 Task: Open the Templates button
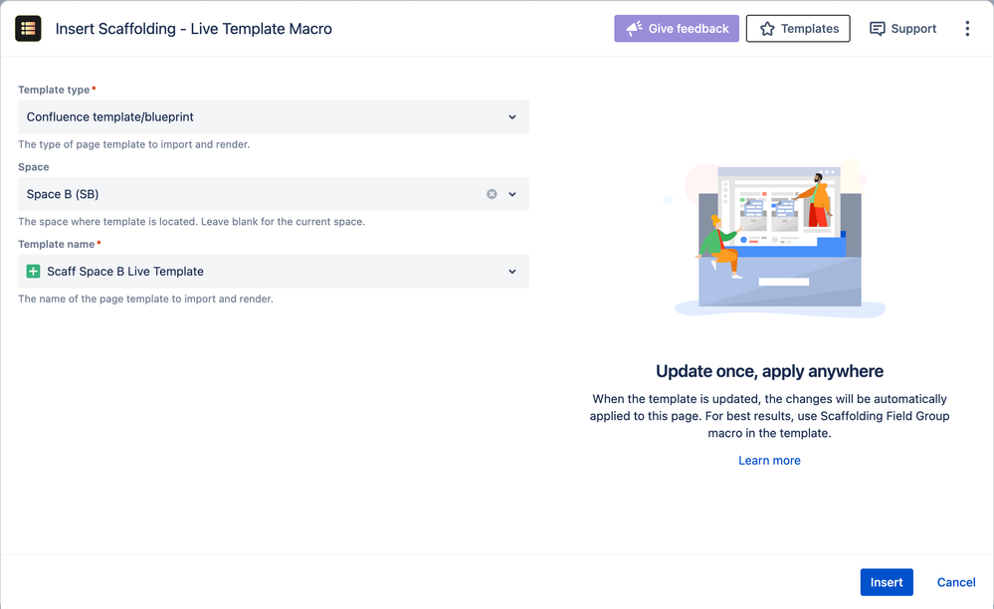click(x=798, y=29)
